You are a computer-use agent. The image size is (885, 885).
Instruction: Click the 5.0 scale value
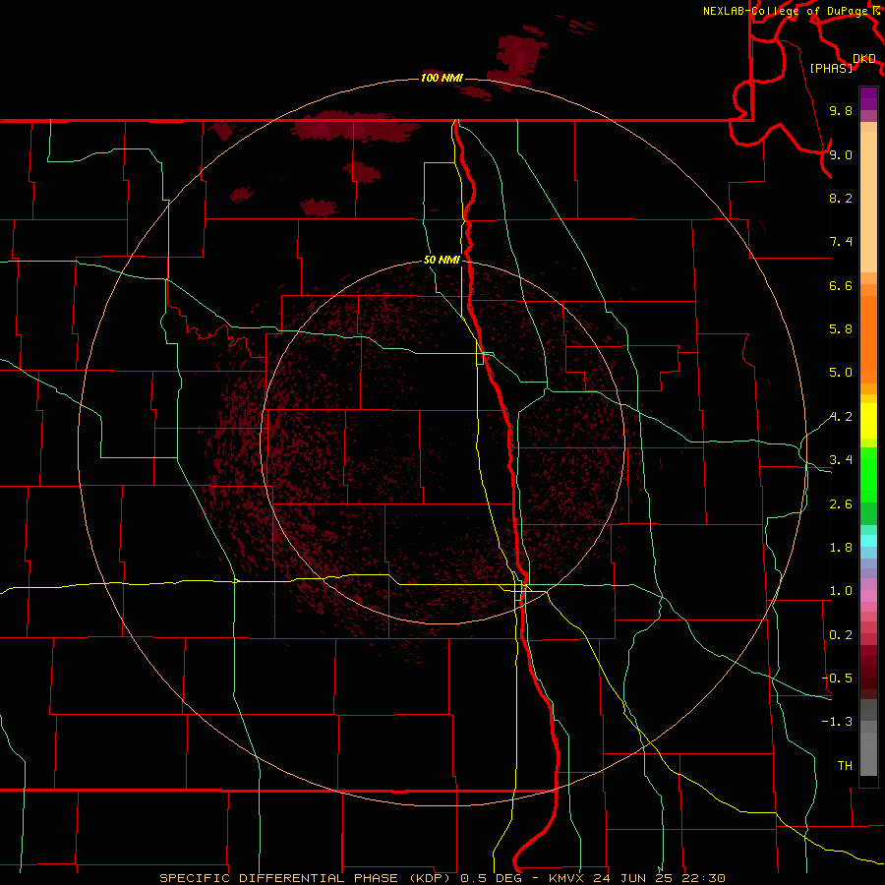click(841, 373)
